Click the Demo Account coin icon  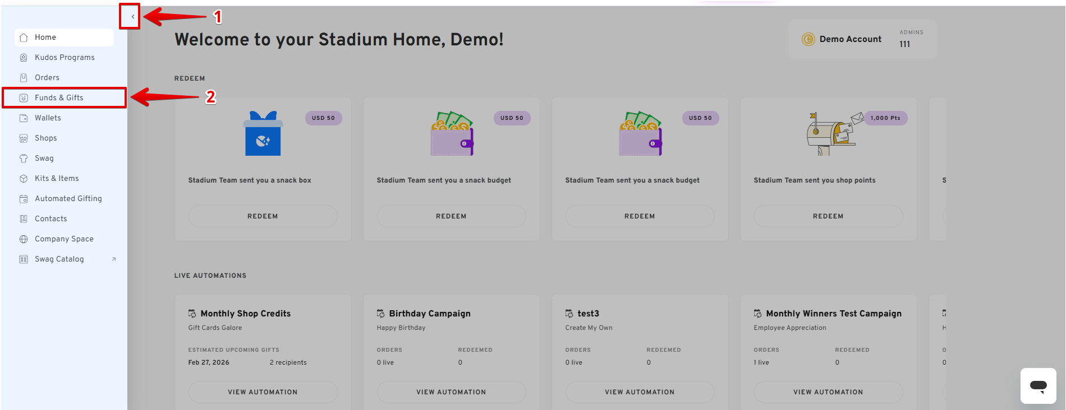pos(808,39)
